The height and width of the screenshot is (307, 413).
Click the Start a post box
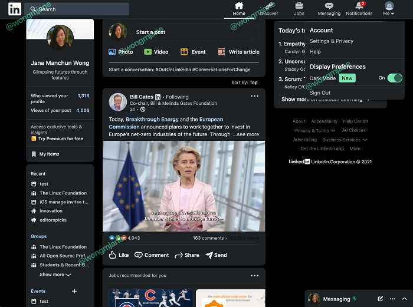point(195,32)
